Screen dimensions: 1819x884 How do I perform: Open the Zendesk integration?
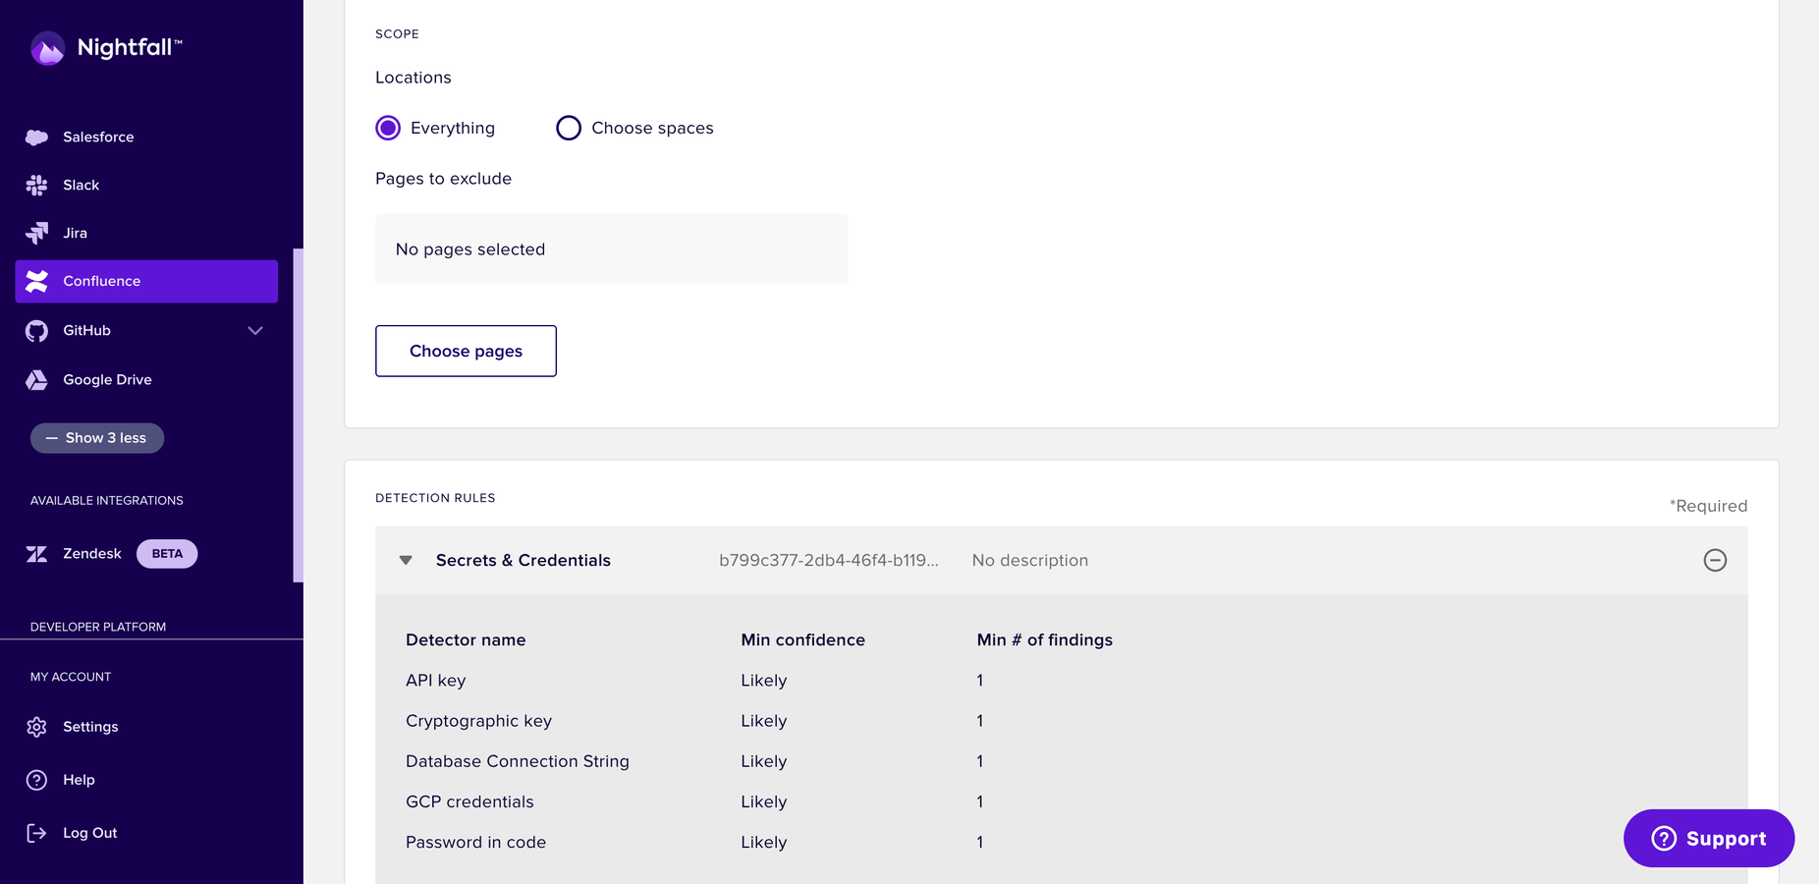coord(91,554)
